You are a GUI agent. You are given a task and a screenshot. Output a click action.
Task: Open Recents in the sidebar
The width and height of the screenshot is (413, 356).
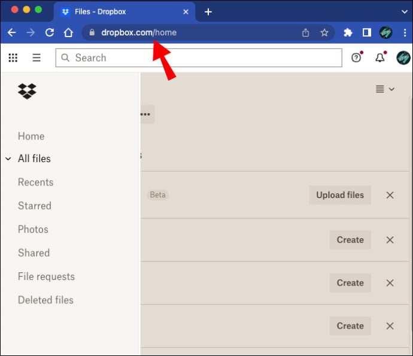tap(35, 182)
